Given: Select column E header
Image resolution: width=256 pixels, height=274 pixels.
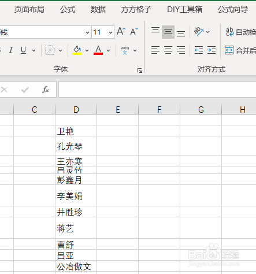Looking at the screenshot, I should 118,109.
